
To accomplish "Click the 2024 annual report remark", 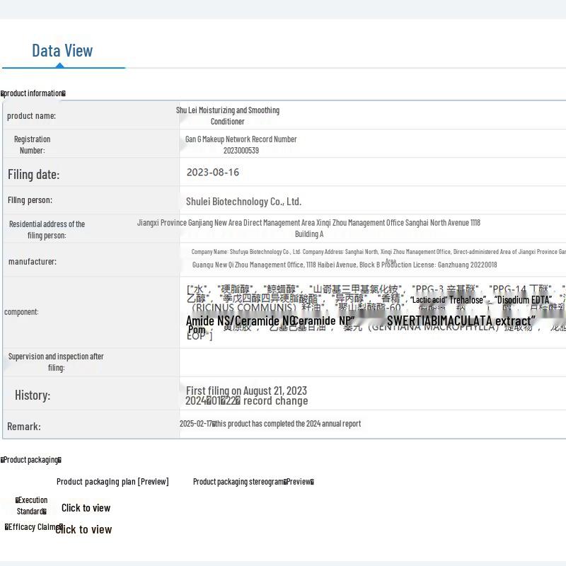I will (x=270, y=424).
